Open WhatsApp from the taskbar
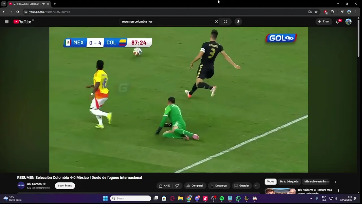 pyautogui.click(x=238, y=198)
